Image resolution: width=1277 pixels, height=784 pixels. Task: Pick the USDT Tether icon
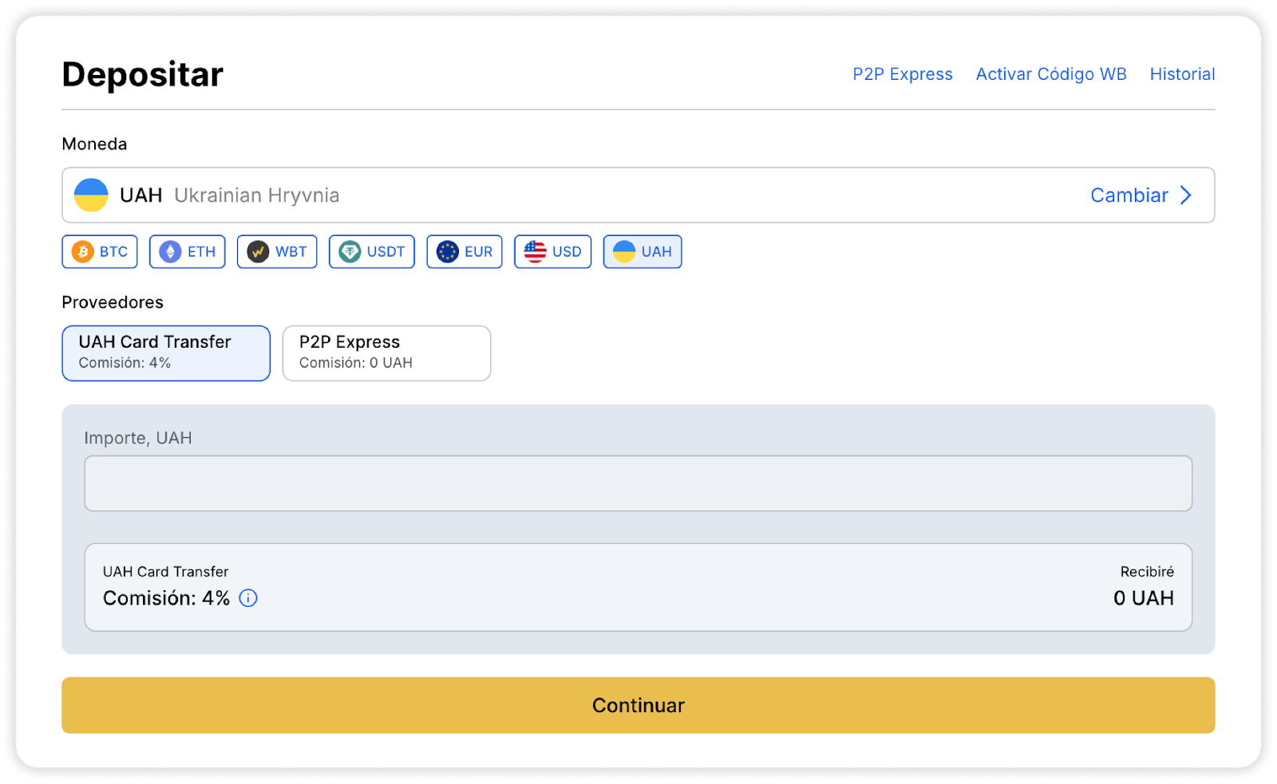[x=350, y=252]
